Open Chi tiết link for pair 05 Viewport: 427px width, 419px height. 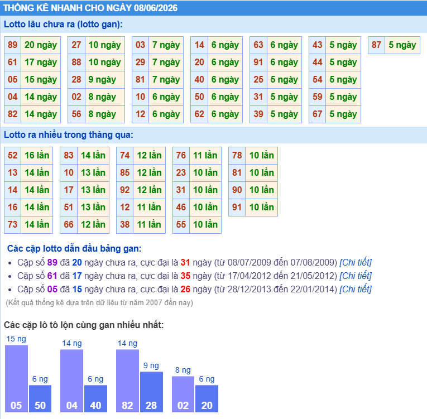pyautogui.click(x=356, y=289)
